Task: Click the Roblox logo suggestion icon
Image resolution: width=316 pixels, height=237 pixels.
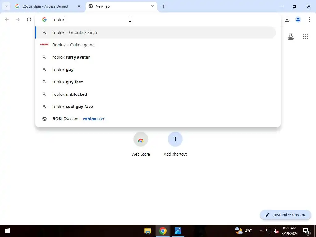Action: [x=44, y=44]
